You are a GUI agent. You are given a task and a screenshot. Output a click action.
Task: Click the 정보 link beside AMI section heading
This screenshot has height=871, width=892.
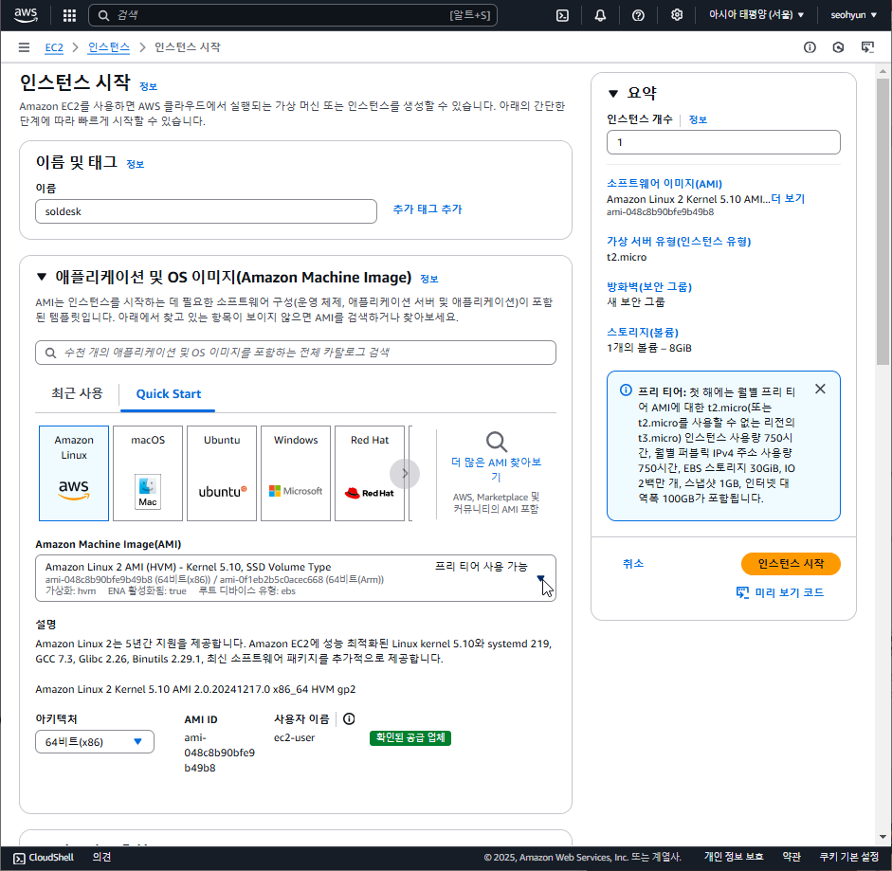pyautogui.click(x=428, y=279)
